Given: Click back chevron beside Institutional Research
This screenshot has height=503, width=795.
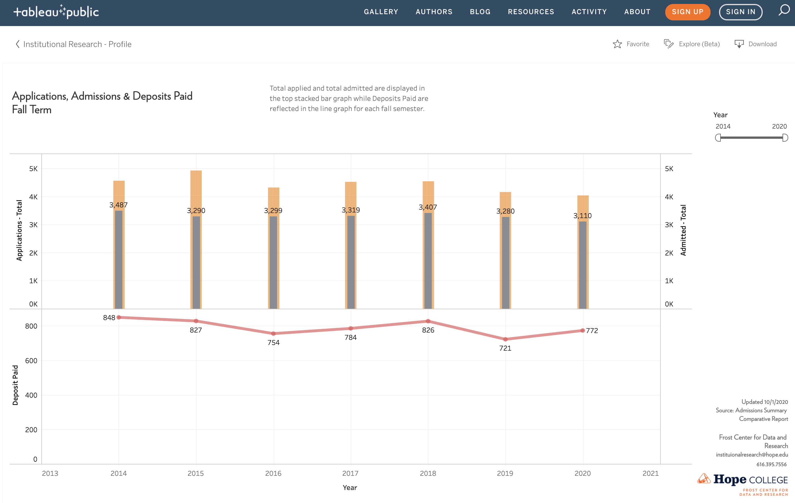Looking at the screenshot, I should (x=18, y=44).
